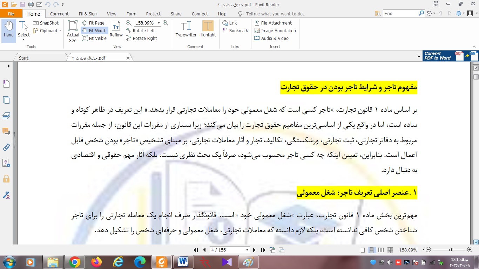Image resolution: width=479 pixels, height=269 pixels.
Task: Switch to the Comment ribbon tab
Action: pyautogui.click(x=59, y=14)
